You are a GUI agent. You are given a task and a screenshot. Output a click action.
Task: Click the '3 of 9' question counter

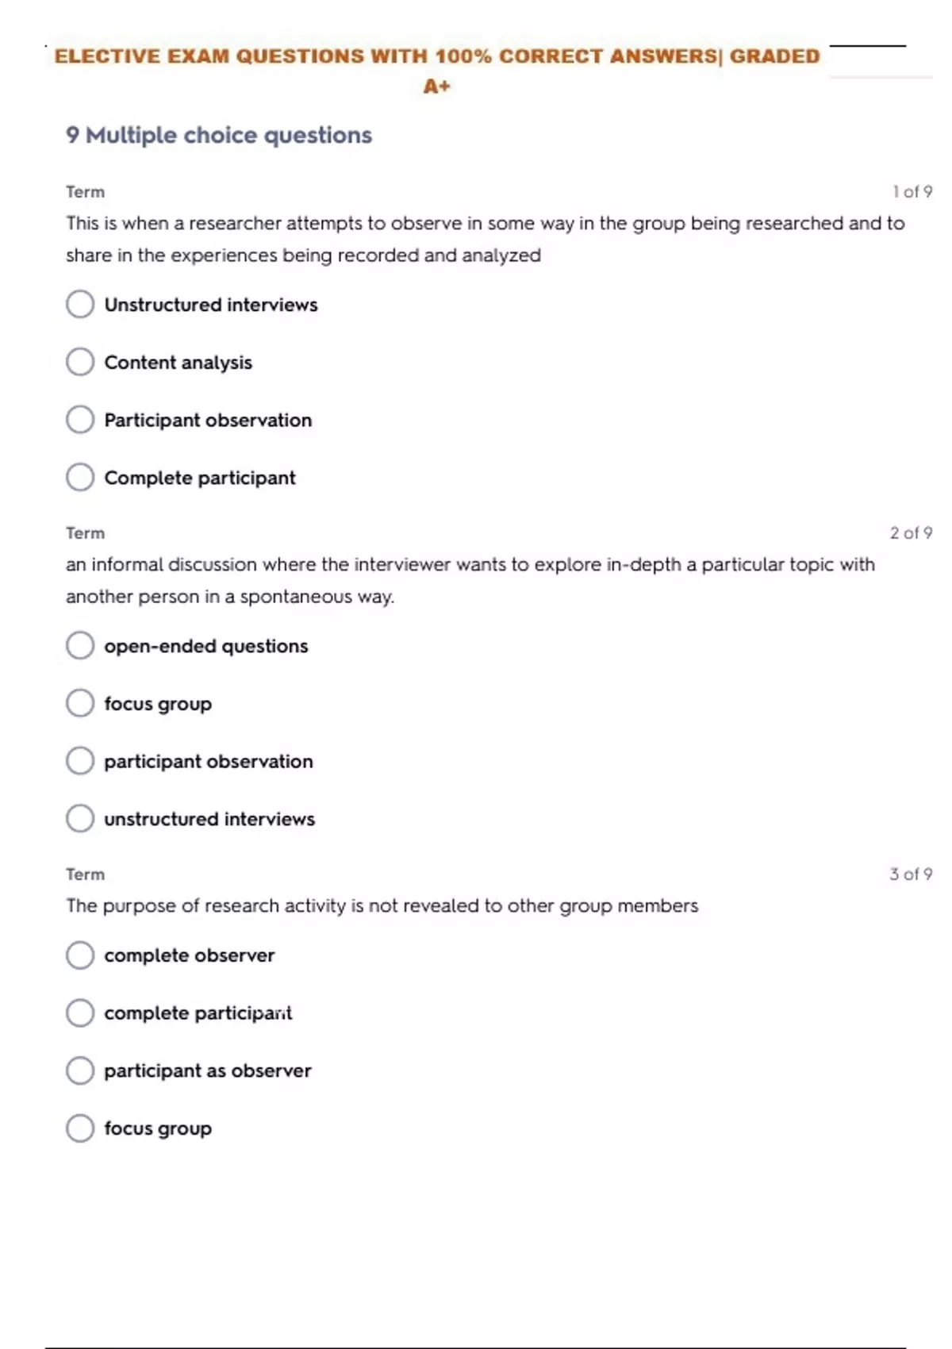click(x=911, y=874)
